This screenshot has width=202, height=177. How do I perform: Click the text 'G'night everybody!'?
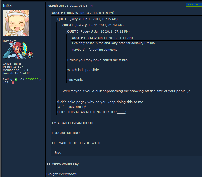pyautogui.click(x=62, y=174)
